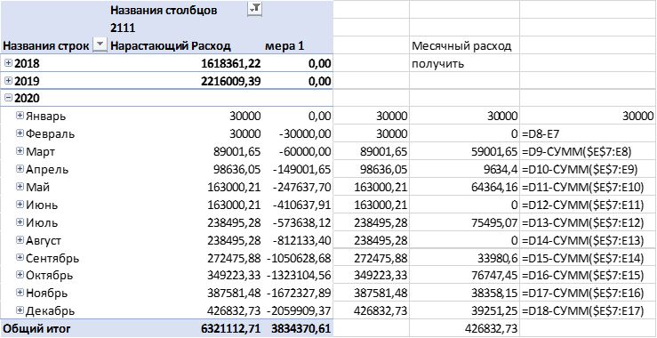Expand the Октябрь row

pos(20,275)
